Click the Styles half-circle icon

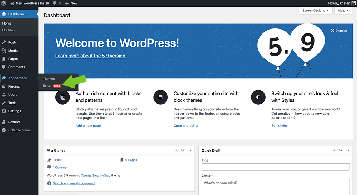point(258,97)
